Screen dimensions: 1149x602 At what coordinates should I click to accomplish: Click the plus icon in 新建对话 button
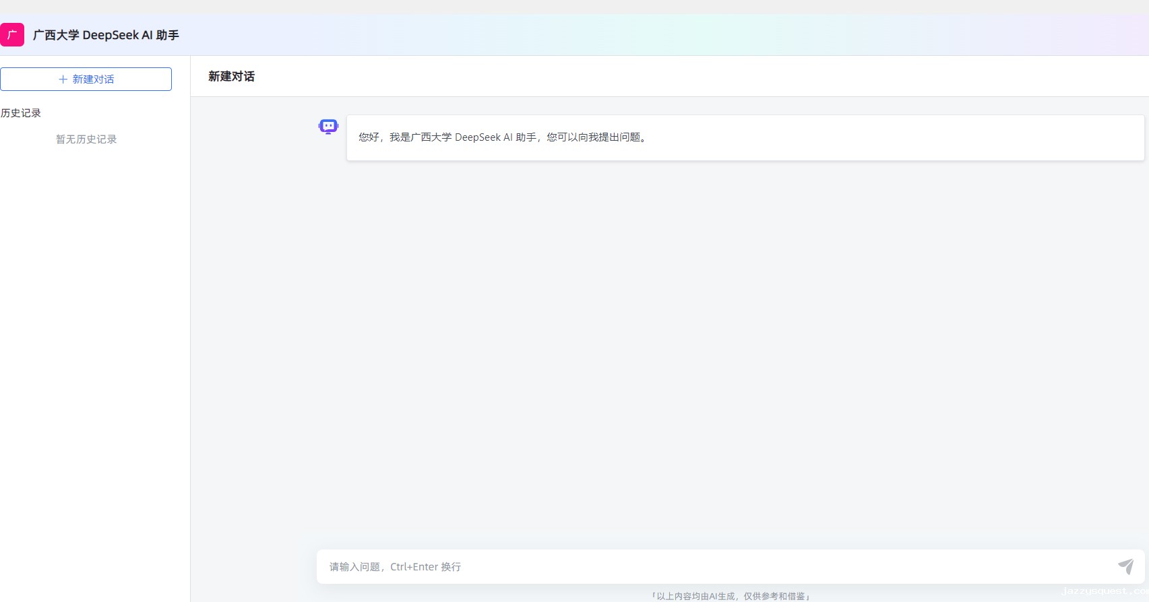63,79
